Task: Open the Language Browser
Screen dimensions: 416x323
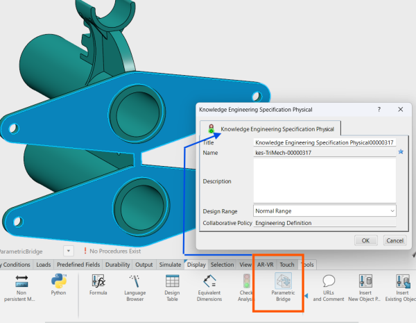Action: 135,288
